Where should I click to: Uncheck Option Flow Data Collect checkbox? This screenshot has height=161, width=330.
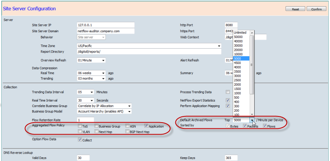(80, 140)
